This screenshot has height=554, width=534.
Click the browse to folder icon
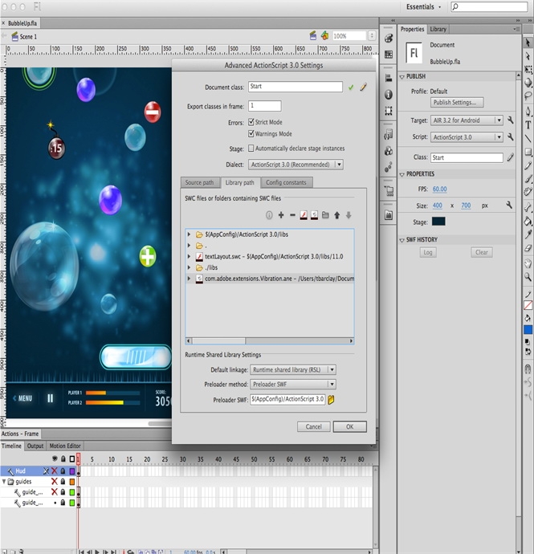tap(326, 215)
